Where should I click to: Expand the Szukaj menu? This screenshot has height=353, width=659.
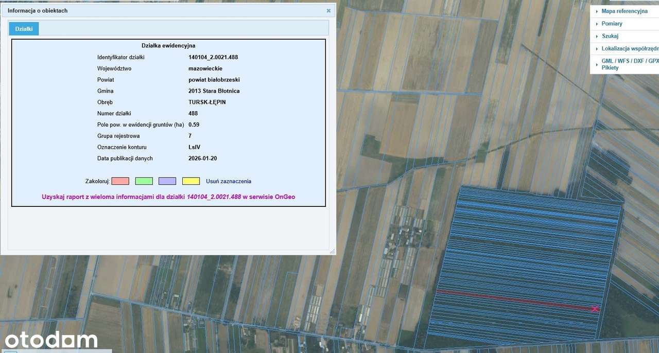(x=625, y=36)
